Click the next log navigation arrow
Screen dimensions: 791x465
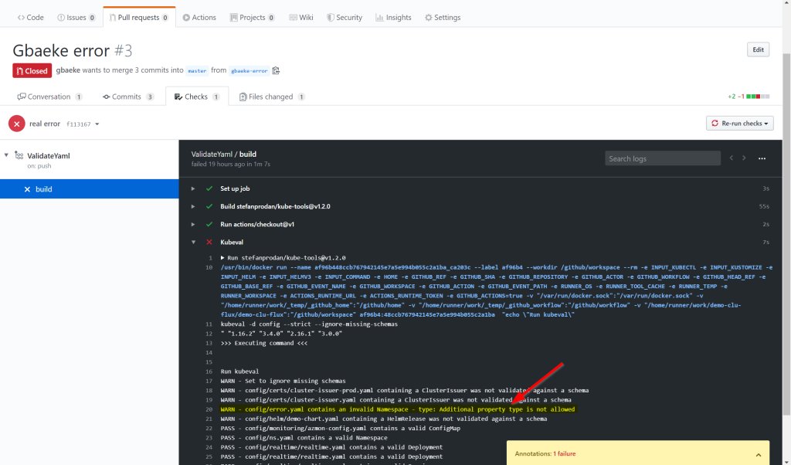click(745, 158)
